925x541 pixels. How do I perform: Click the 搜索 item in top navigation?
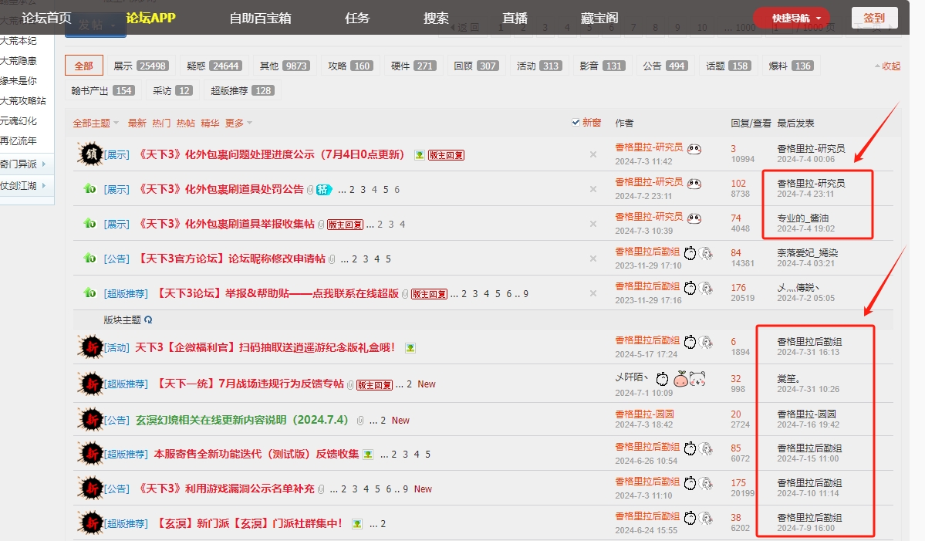point(436,19)
